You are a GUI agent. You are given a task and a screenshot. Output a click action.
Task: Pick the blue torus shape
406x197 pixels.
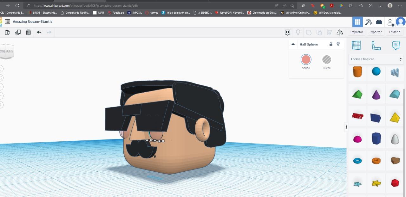[357, 161]
